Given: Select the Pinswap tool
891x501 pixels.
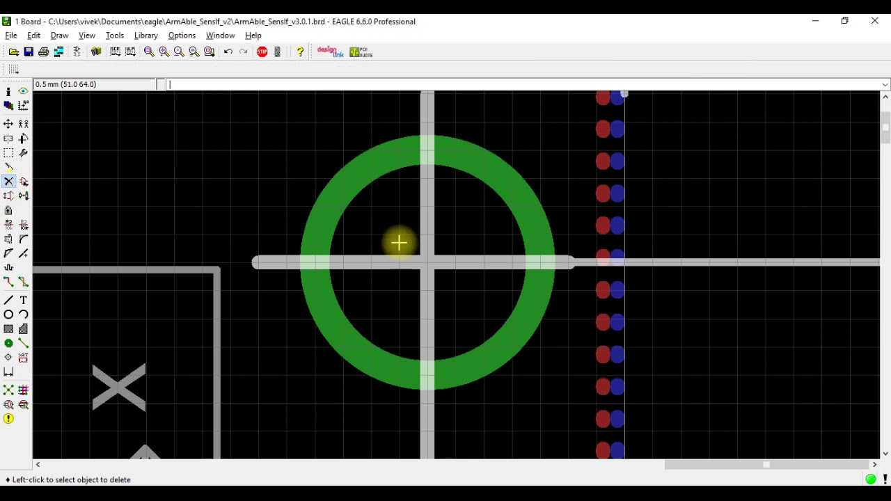Looking at the screenshot, I should tap(8, 196).
